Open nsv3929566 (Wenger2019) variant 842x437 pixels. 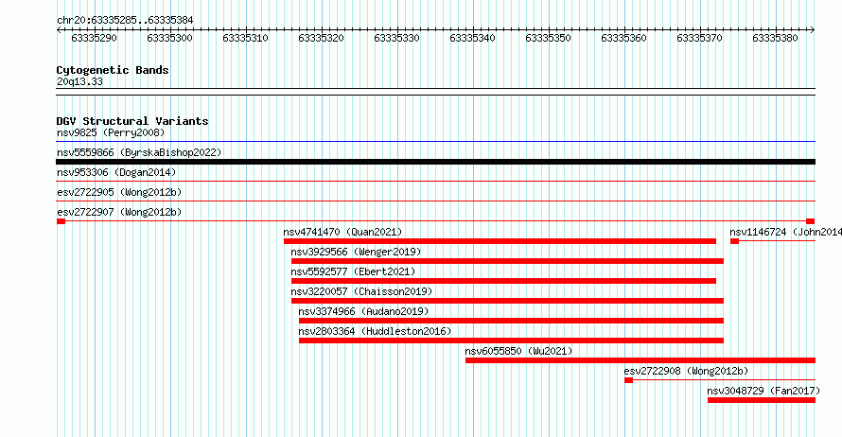coord(356,252)
